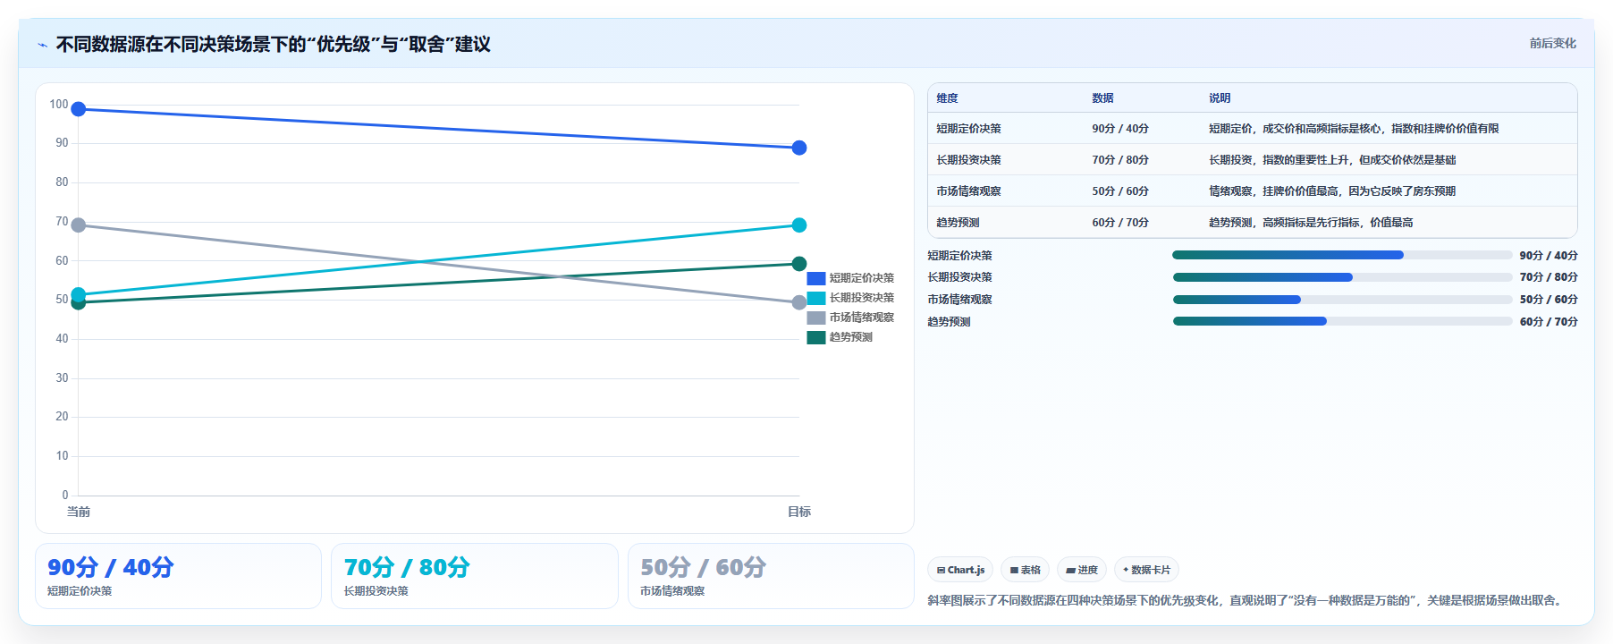Click the 进度 tag chip
The image size is (1613, 644).
tap(1082, 570)
